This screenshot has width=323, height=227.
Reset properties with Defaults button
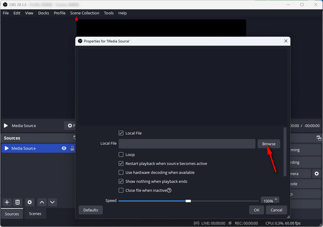point(90,210)
